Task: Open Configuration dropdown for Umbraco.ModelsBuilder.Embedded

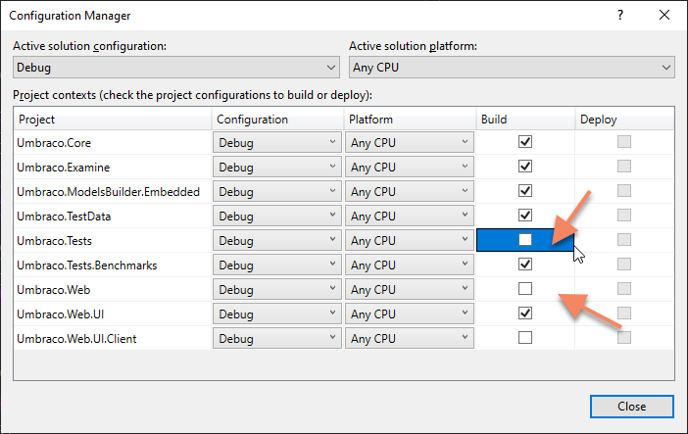Action: coord(277,191)
